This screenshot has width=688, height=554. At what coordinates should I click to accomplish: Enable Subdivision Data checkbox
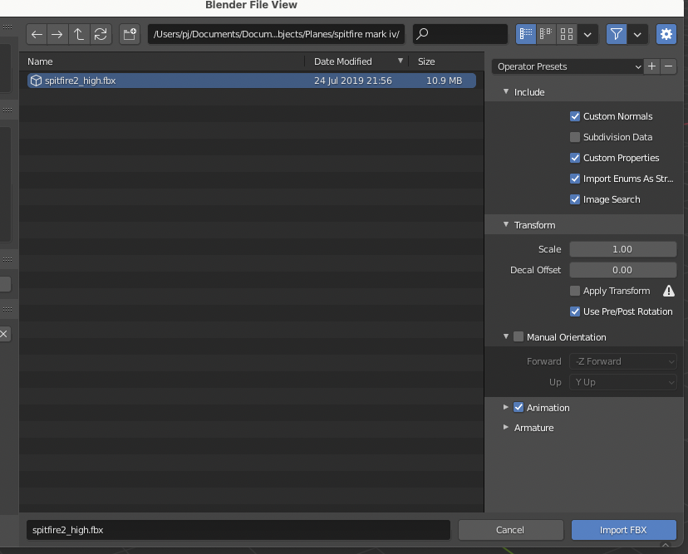575,137
